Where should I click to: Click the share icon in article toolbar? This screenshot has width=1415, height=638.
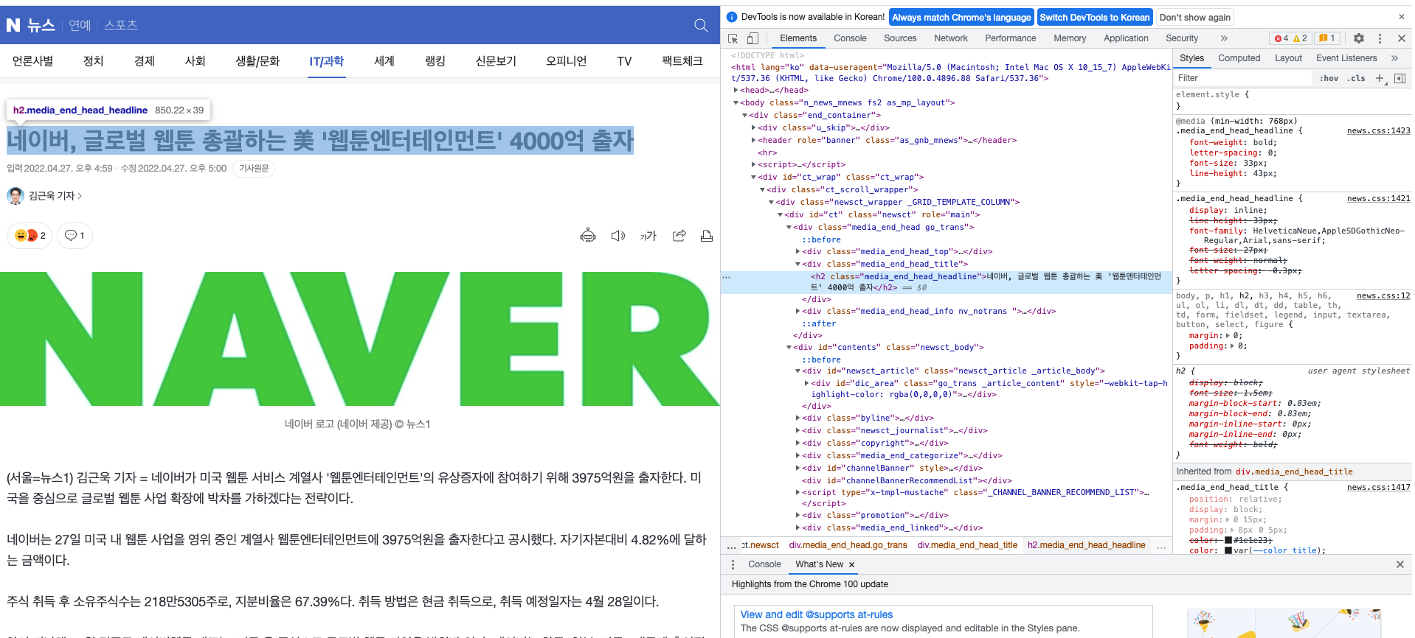coord(679,236)
